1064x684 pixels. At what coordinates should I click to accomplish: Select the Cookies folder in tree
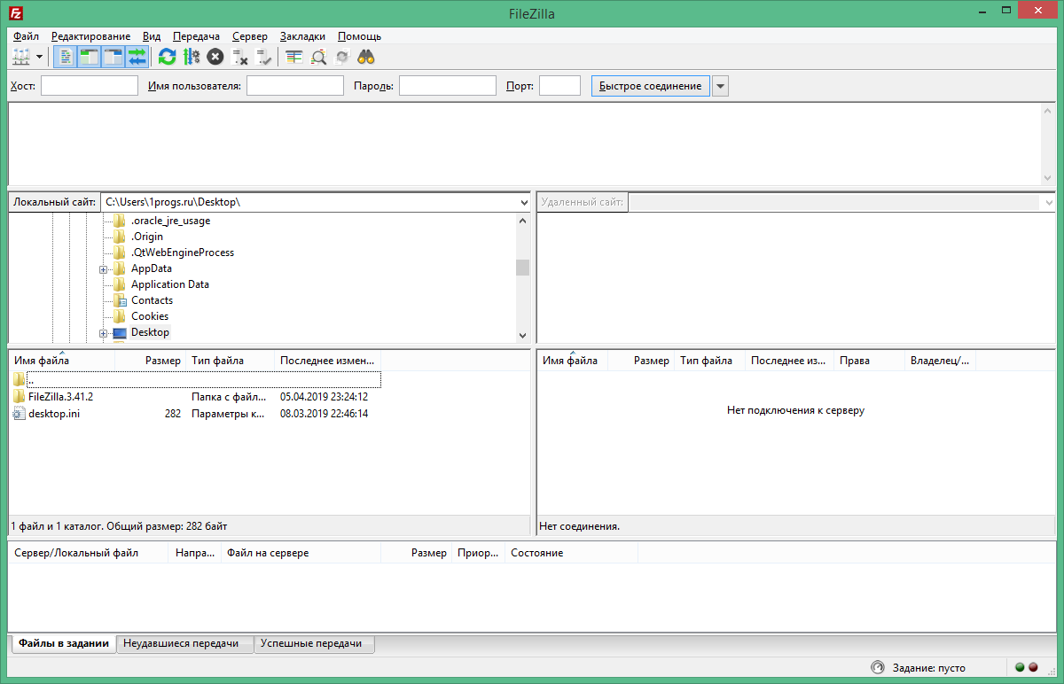coord(150,316)
